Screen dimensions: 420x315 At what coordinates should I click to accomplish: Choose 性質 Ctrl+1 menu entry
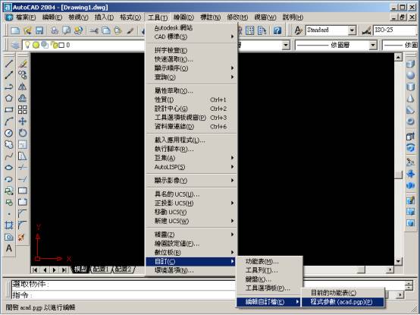(x=191, y=99)
